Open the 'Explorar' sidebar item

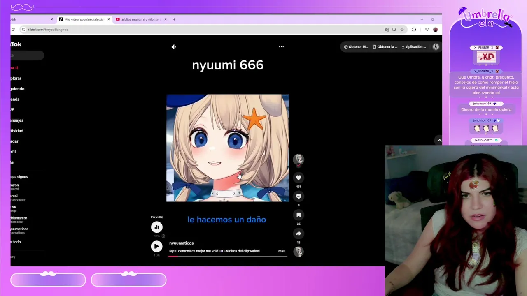(x=16, y=79)
